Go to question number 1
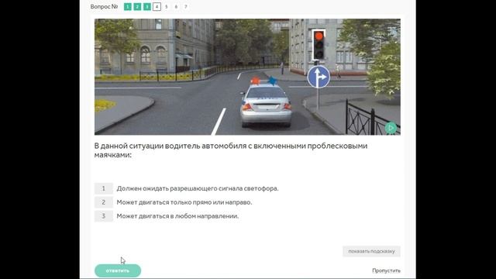This screenshot has width=496, height=279. click(127, 7)
